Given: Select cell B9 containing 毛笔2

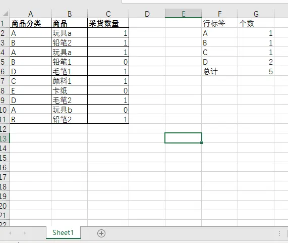Looking at the screenshot, I should 70,100.
